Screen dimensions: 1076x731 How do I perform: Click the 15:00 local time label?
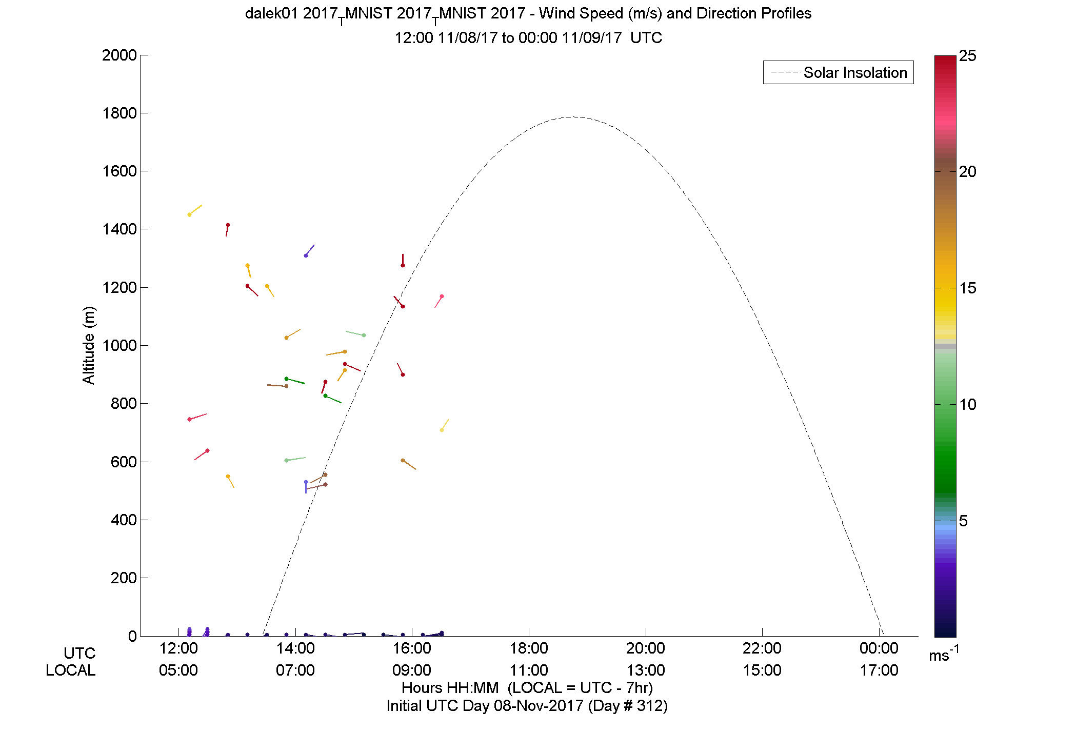pos(762,670)
